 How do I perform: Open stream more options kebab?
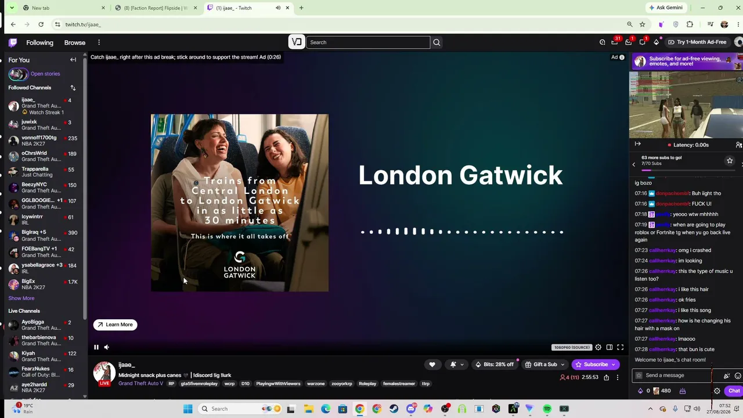pyautogui.click(x=618, y=377)
